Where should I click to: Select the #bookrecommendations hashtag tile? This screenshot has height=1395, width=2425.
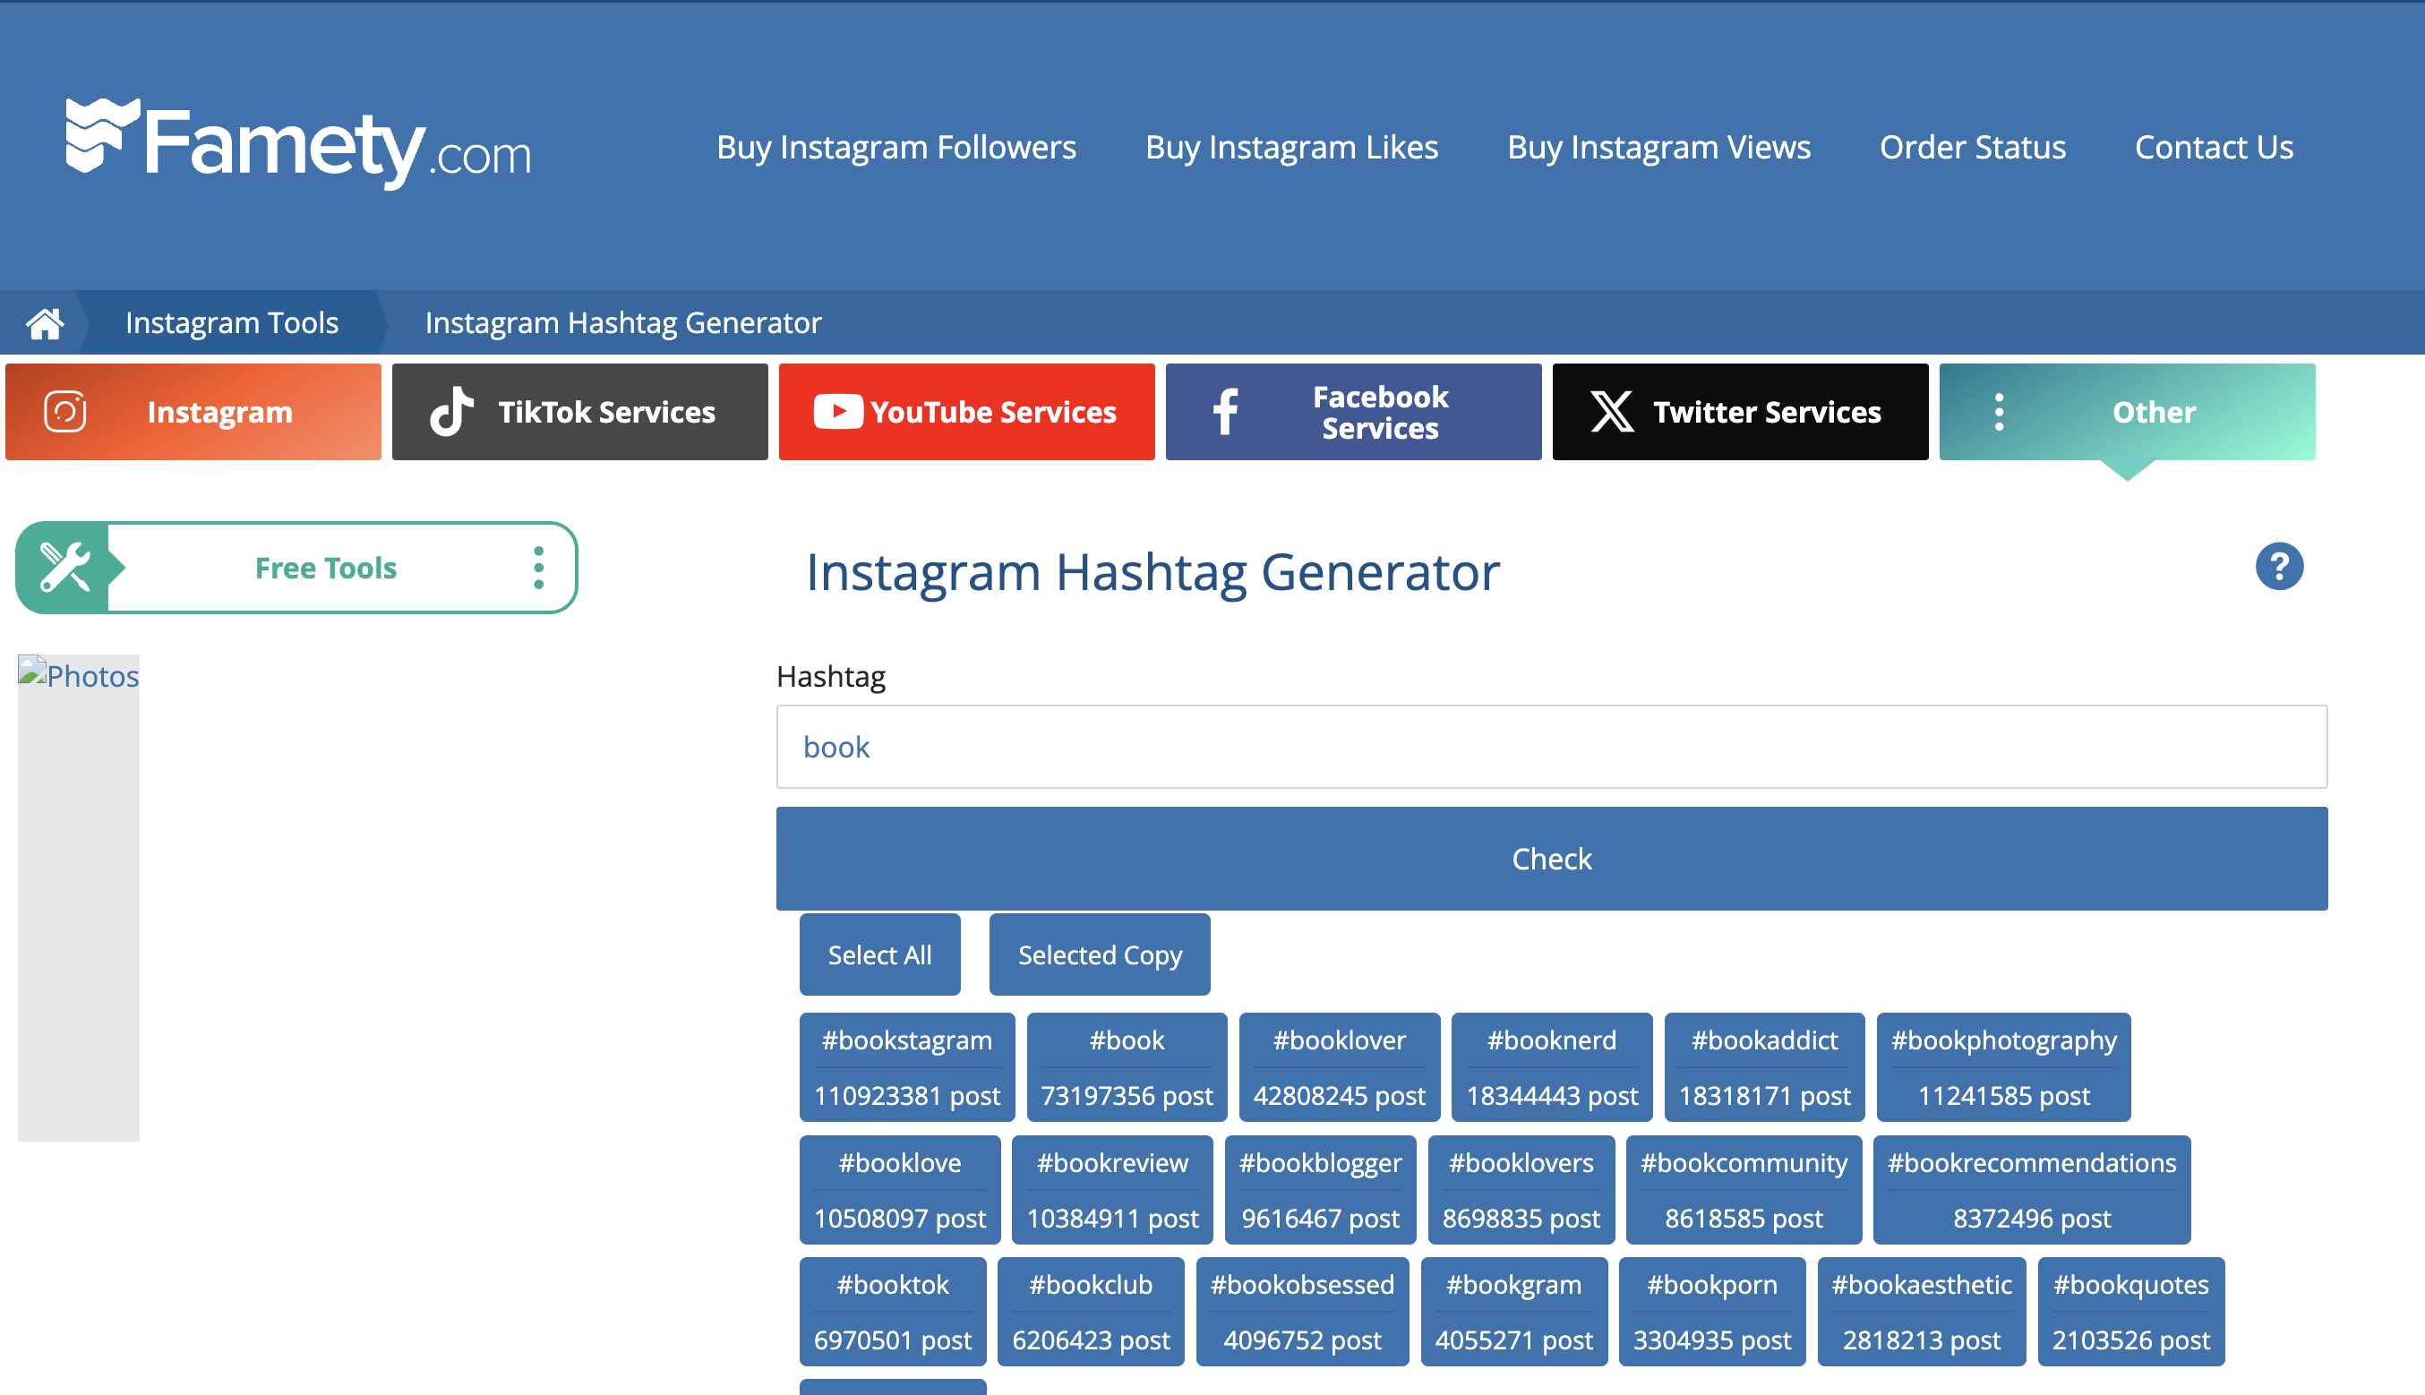tap(2032, 1190)
